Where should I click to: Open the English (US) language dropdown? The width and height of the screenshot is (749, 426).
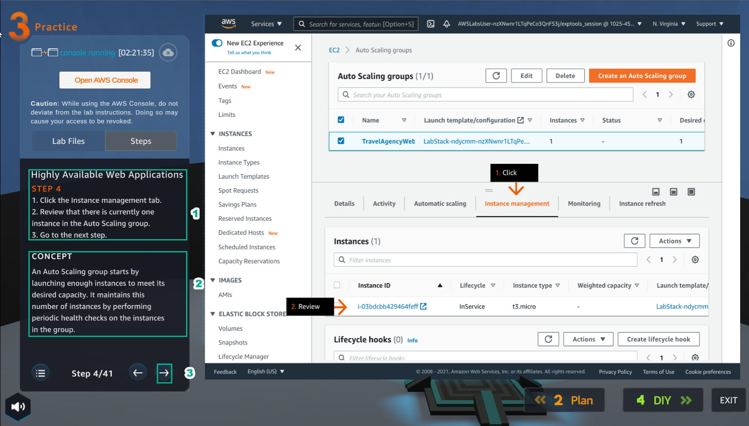point(266,372)
